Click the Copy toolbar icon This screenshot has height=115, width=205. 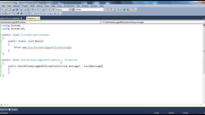click(x=24, y=10)
